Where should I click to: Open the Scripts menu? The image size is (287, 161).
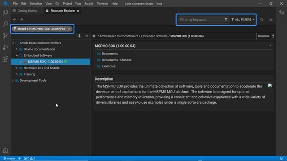pyautogui.click(x=89, y=4)
